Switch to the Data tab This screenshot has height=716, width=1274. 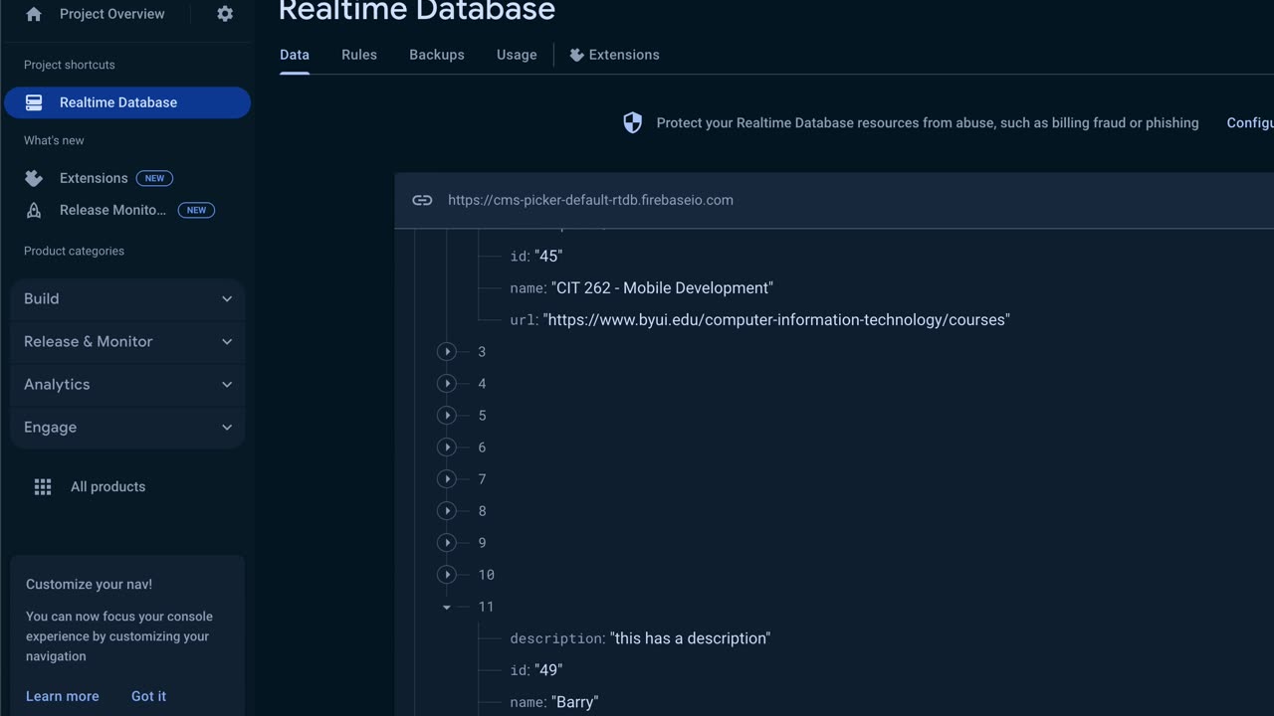point(295,55)
